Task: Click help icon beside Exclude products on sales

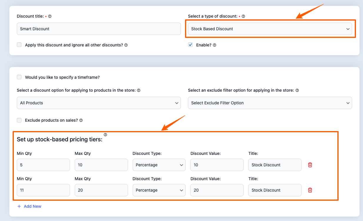Action: click(x=81, y=120)
